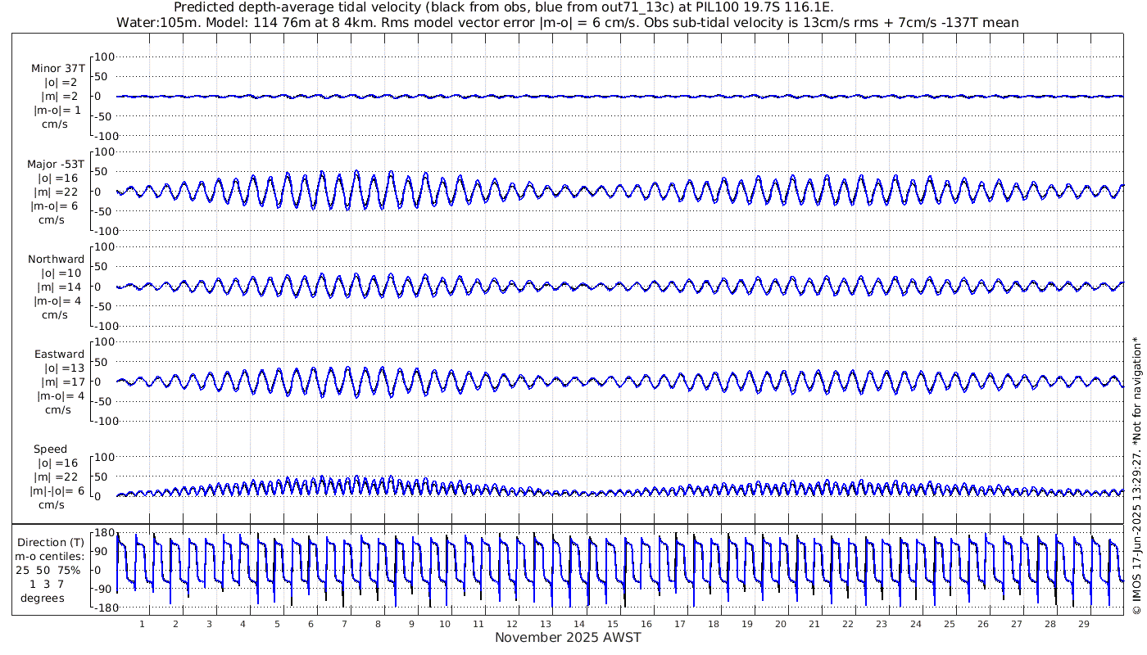Click day 8 on the date axis
The image size is (1147, 655).
pyautogui.click(x=378, y=624)
